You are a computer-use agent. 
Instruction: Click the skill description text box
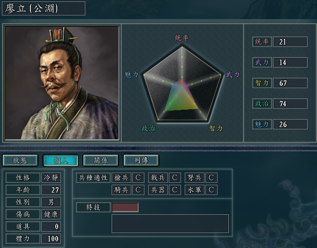tap(170, 224)
